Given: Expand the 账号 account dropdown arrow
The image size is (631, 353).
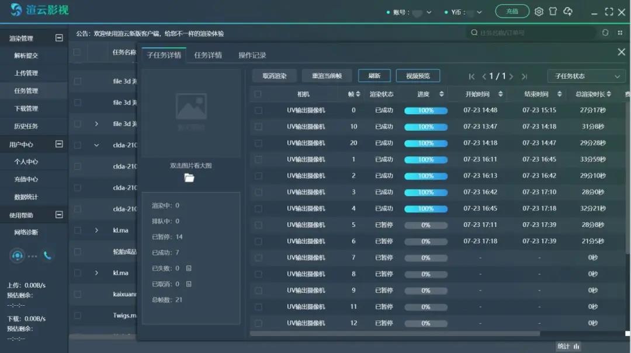Looking at the screenshot, I should point(429,12).
